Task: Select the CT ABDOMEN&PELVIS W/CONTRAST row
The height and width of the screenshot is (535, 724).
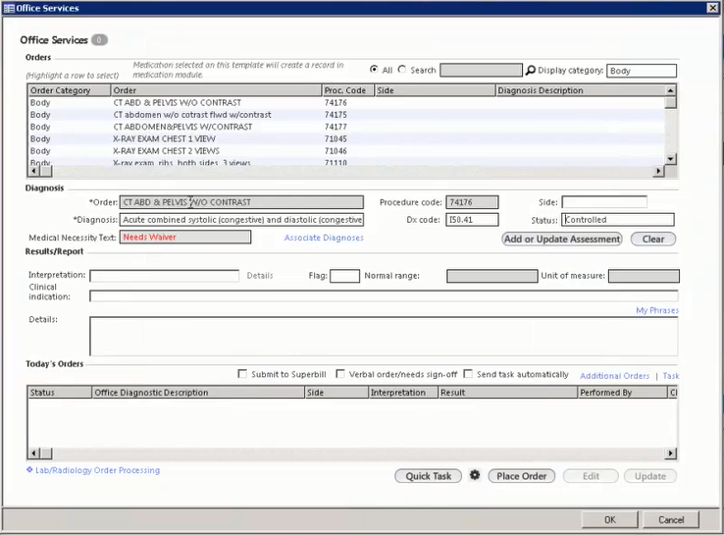Action: pos(346,127)
